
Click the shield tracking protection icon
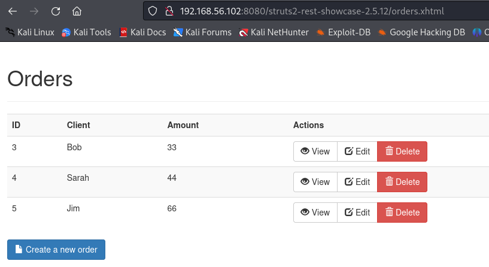click(x=152, y=11)
